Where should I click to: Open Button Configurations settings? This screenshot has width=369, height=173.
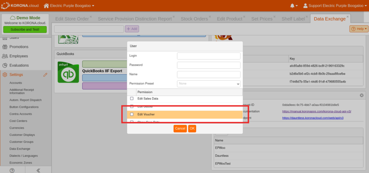(24, 107)
